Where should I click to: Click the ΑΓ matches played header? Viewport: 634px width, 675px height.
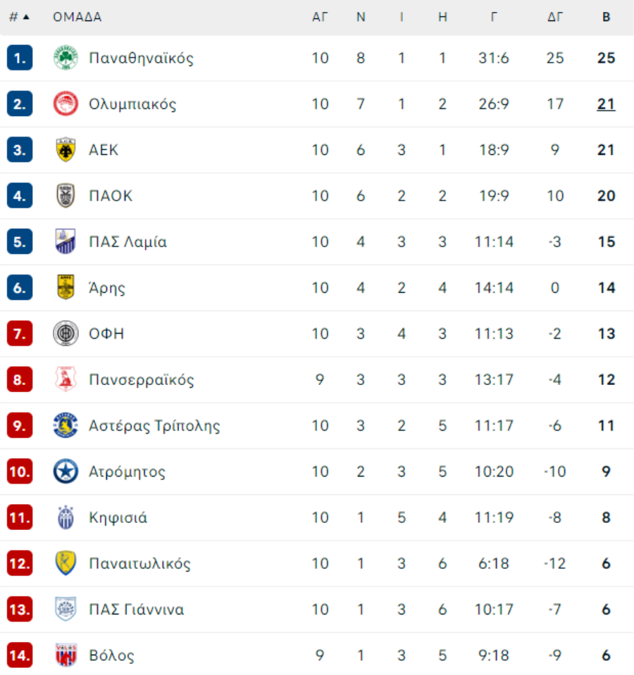click(x=320, y=17)
